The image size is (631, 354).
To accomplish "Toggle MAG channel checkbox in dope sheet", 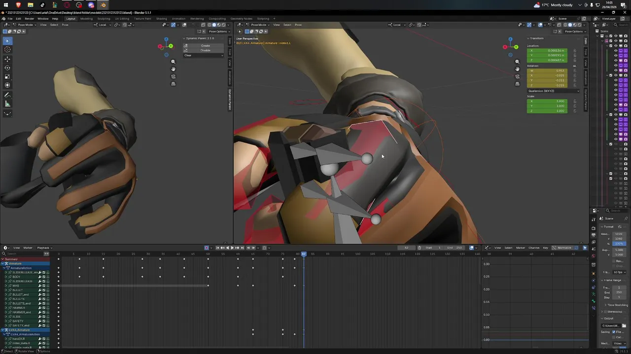I will pos(44,286).
